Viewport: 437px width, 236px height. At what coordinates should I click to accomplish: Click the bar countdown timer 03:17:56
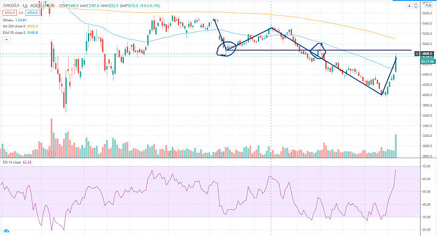(x=427, y=61)
